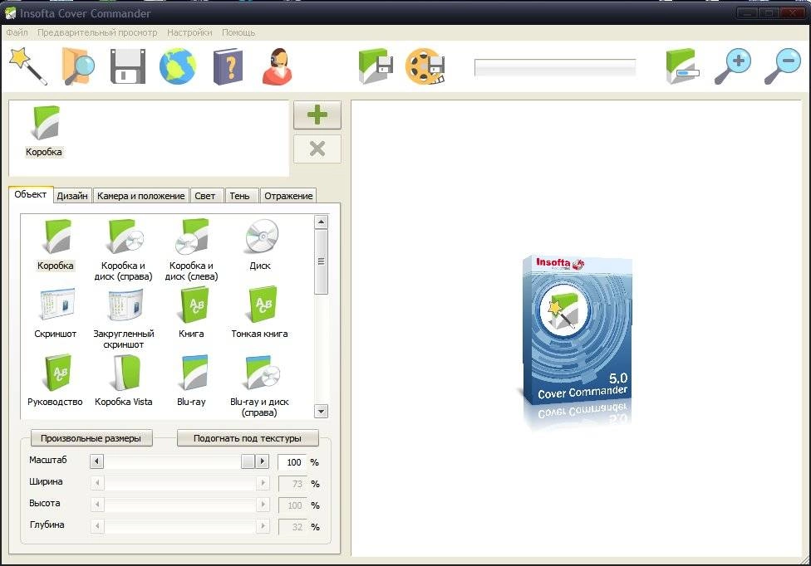Choose Коробка и диск (справа) object
Screen dimensions: 811x566
point(123,250)
